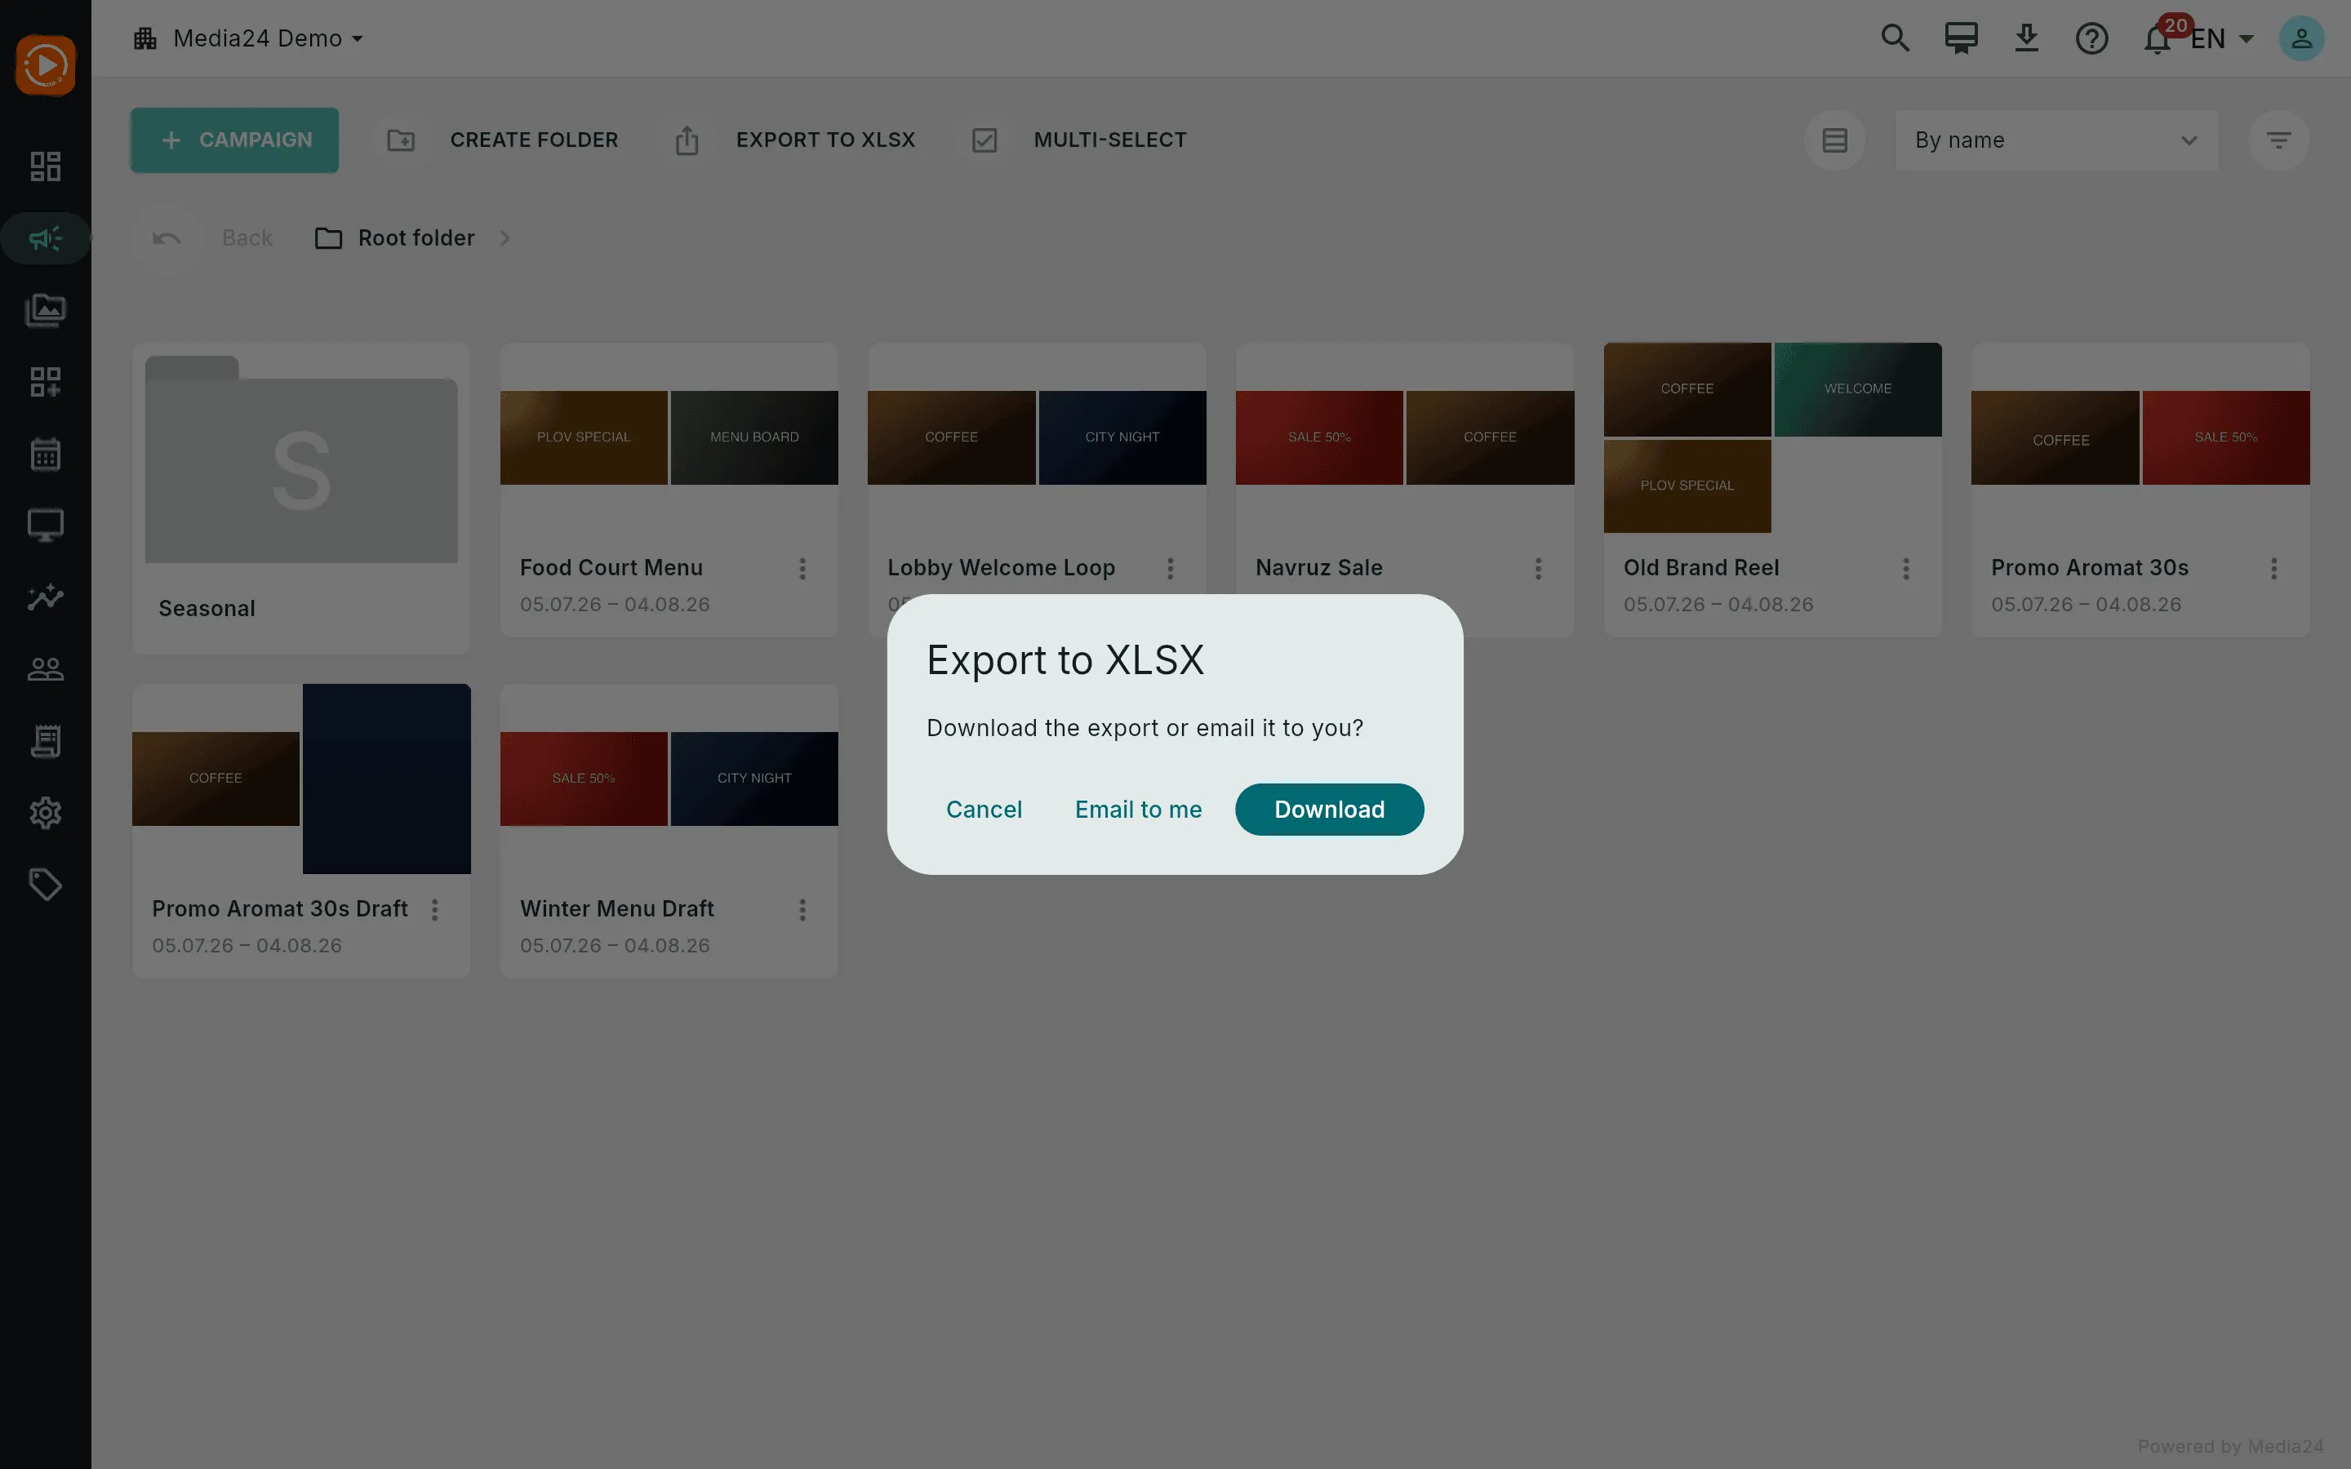
Task: Open the notifications bell with 20 badge
Action: point(2158,38)
